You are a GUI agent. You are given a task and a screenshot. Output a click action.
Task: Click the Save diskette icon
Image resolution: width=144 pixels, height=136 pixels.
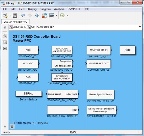point(15,15)
